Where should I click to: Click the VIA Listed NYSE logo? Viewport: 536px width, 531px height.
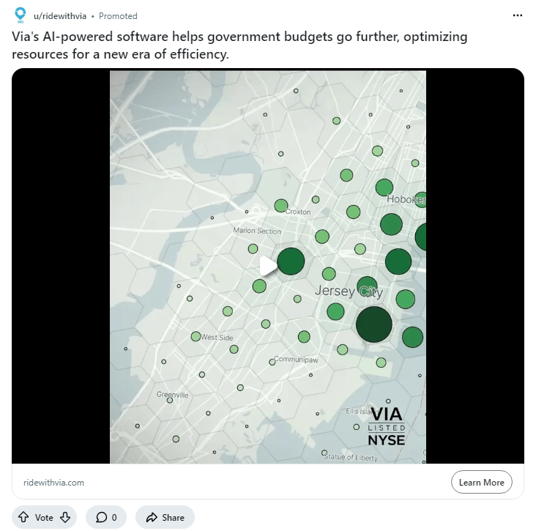(386, 426)
